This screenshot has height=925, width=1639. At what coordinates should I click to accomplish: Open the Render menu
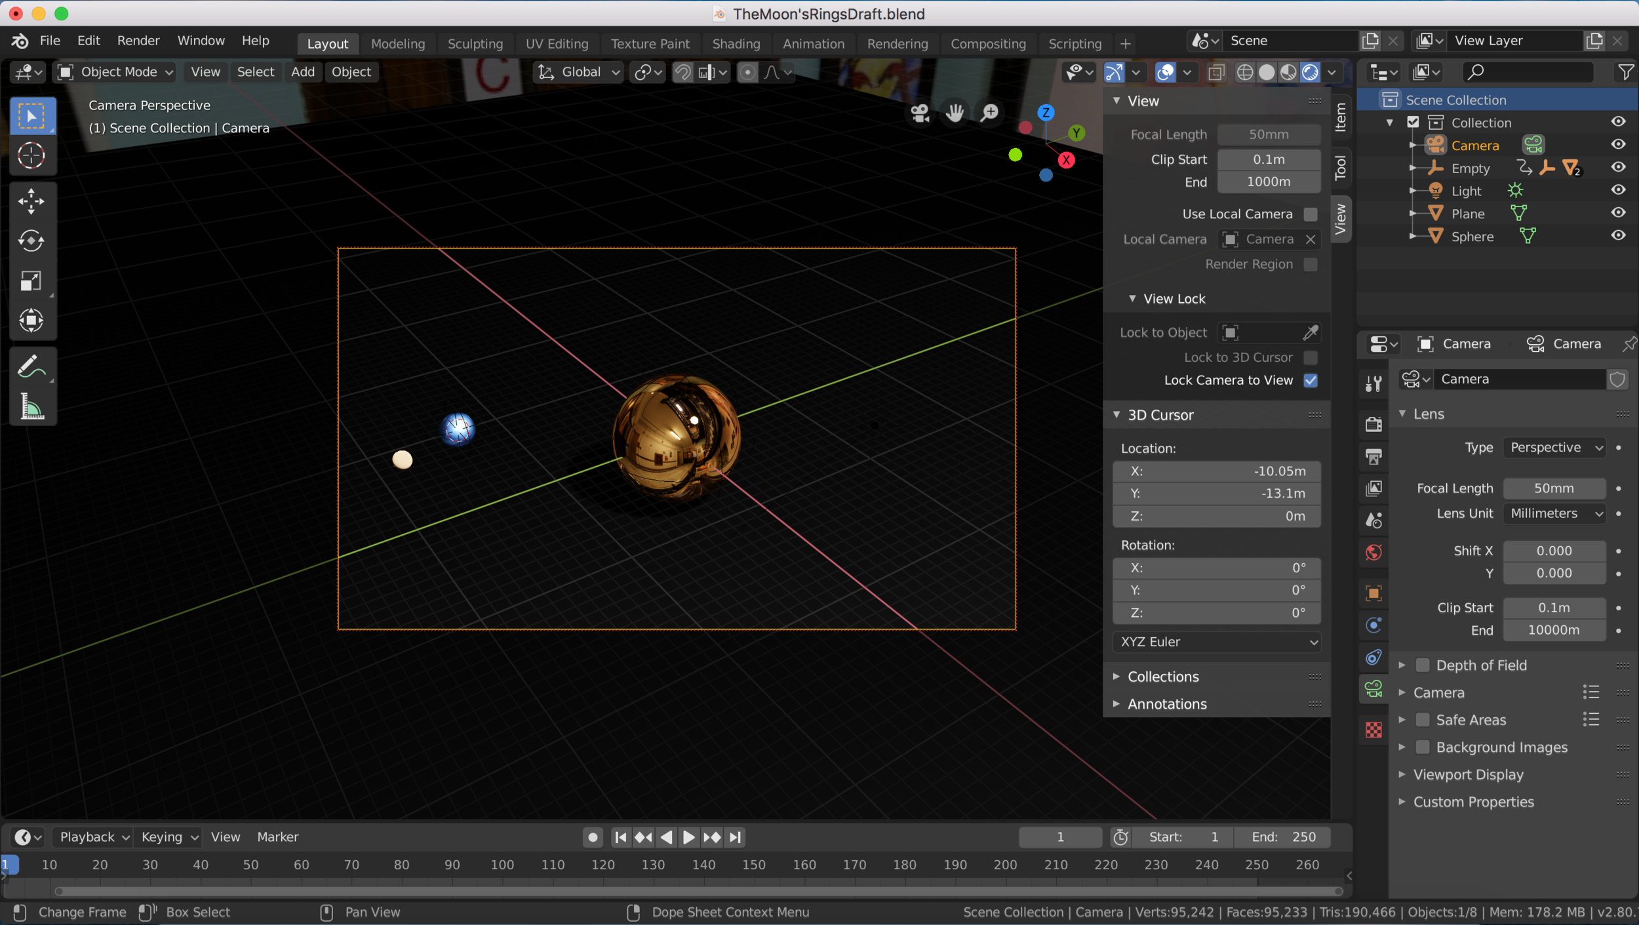138,41
